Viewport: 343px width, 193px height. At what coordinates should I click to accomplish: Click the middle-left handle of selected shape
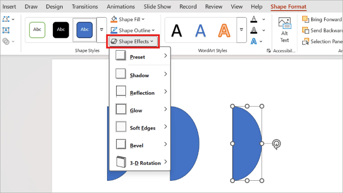tap(233, 143)
